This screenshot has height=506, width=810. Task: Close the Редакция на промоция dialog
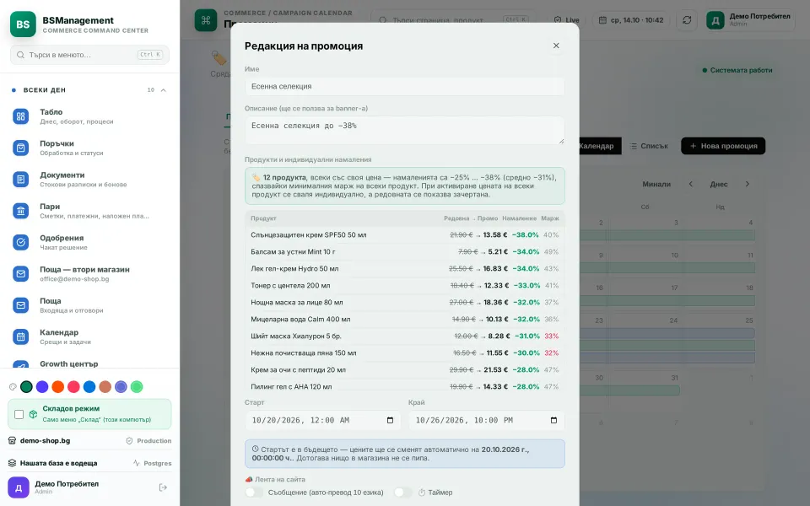pos(556,46)
